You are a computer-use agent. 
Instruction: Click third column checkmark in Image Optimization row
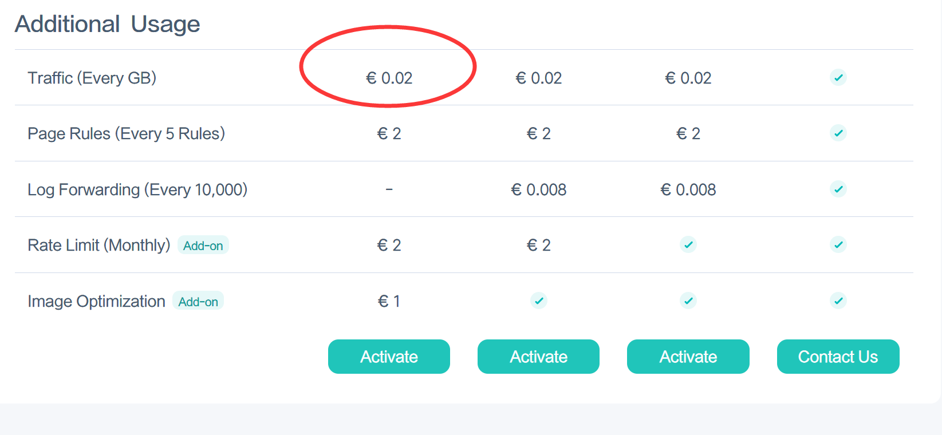tap(688, 300)
